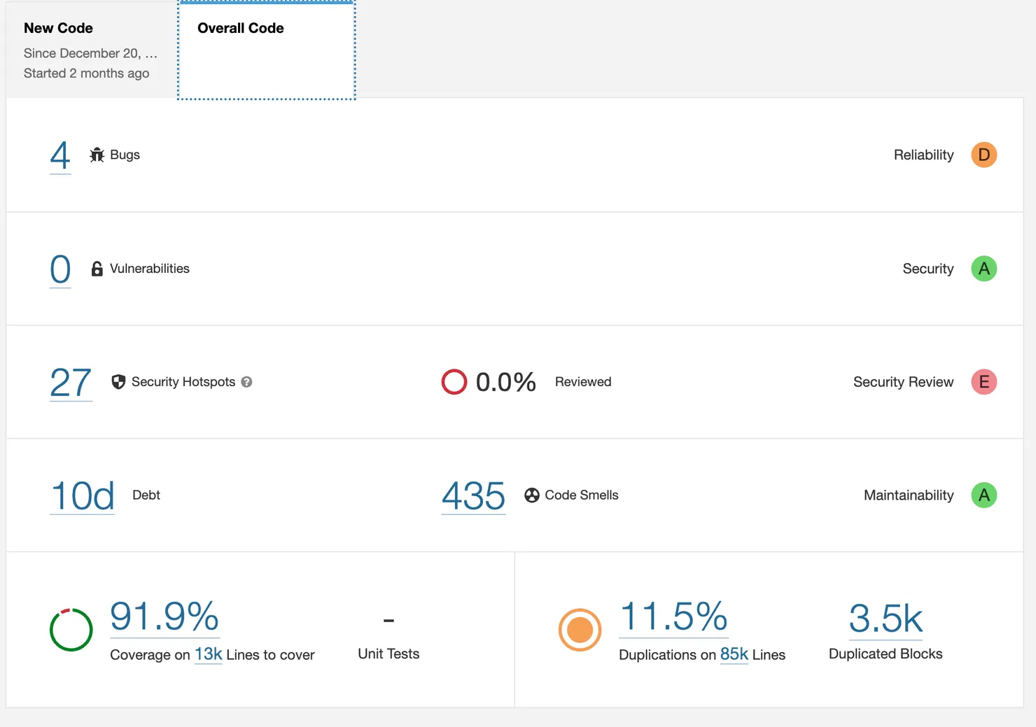This screenshot has width=1036, height=727.
Task: Open the 3.5k duplicated blocks link
Action: pyautogui.click(x=885, y=619)
